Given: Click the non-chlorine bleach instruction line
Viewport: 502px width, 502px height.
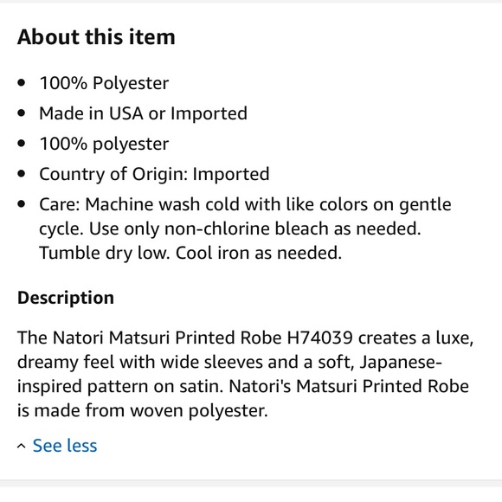Looking at the screenshot, I should pyautogui.click(x=230, y=228).
